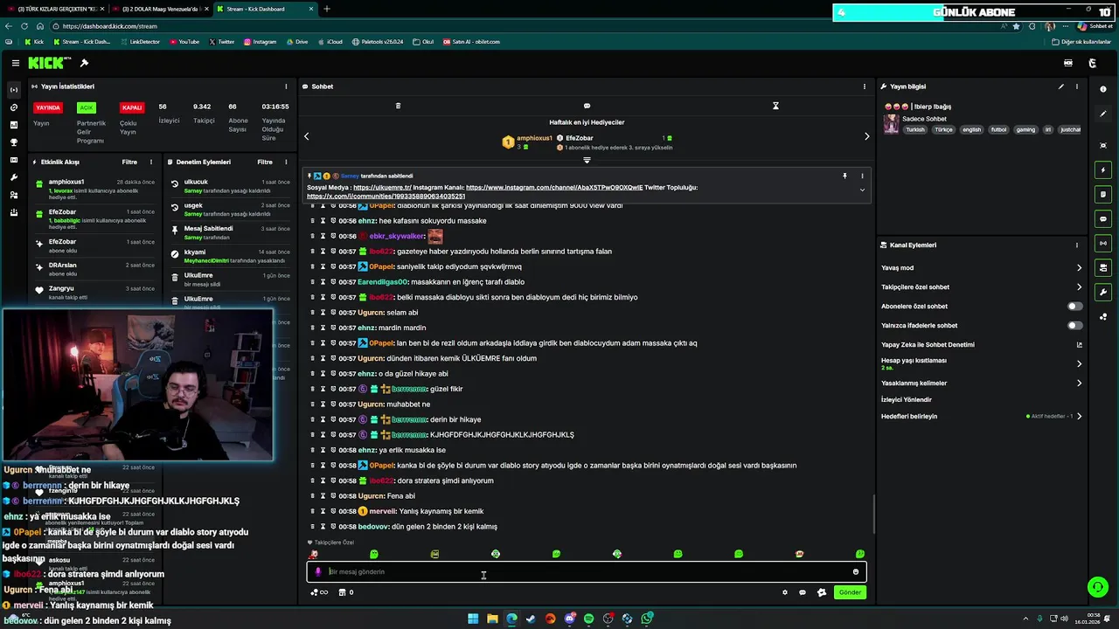The image size is (1119, 629).
Task: Open the trophy achievements icon in left sidebar
Action: 13,142
